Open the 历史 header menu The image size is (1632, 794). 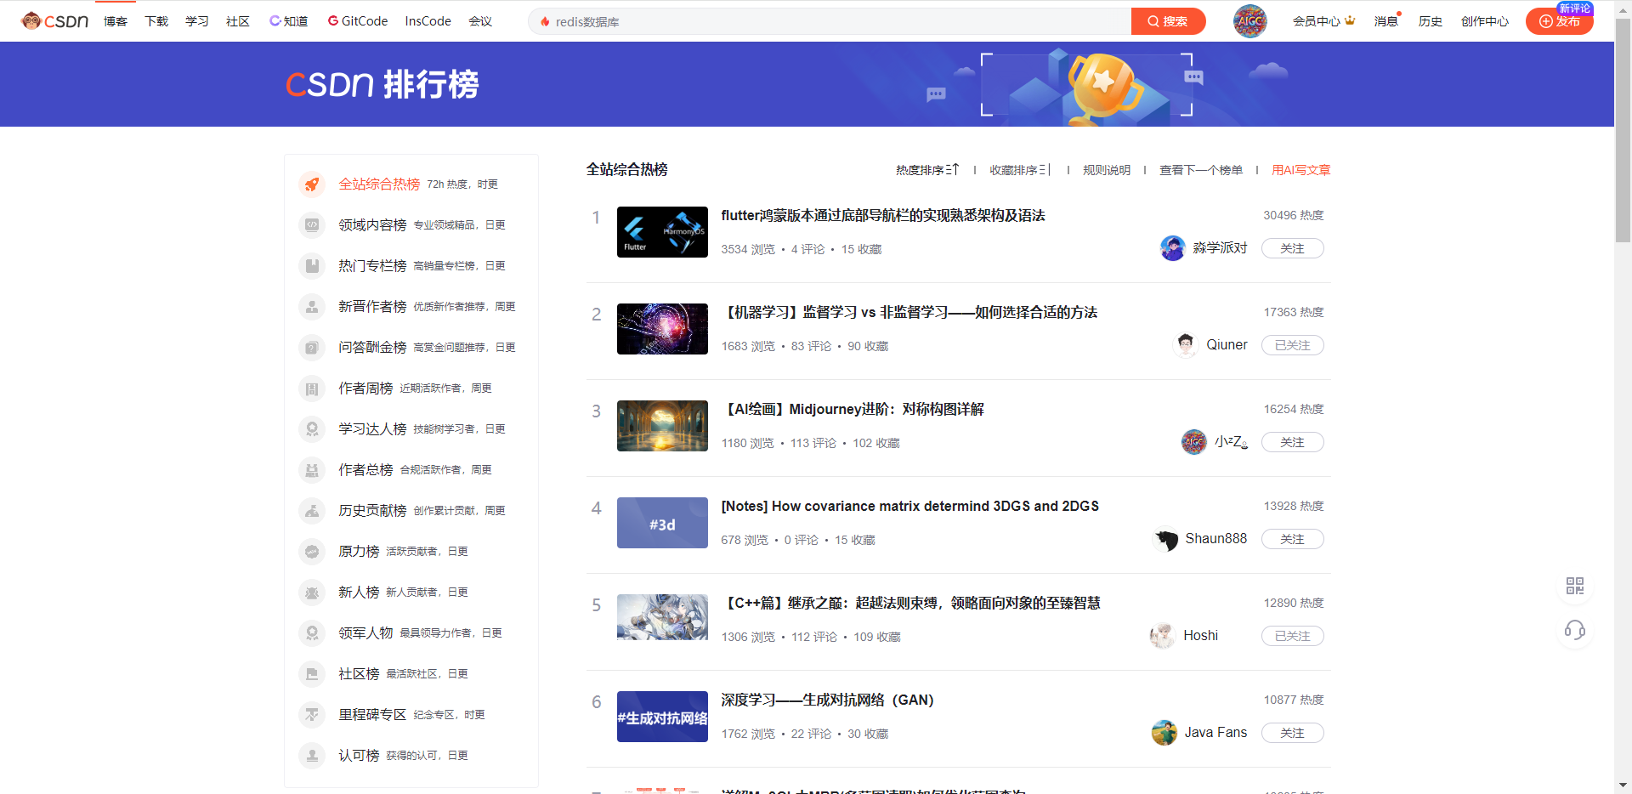[x=1430, y=21]
